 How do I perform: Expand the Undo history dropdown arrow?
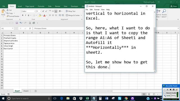(x=22, y=23)
